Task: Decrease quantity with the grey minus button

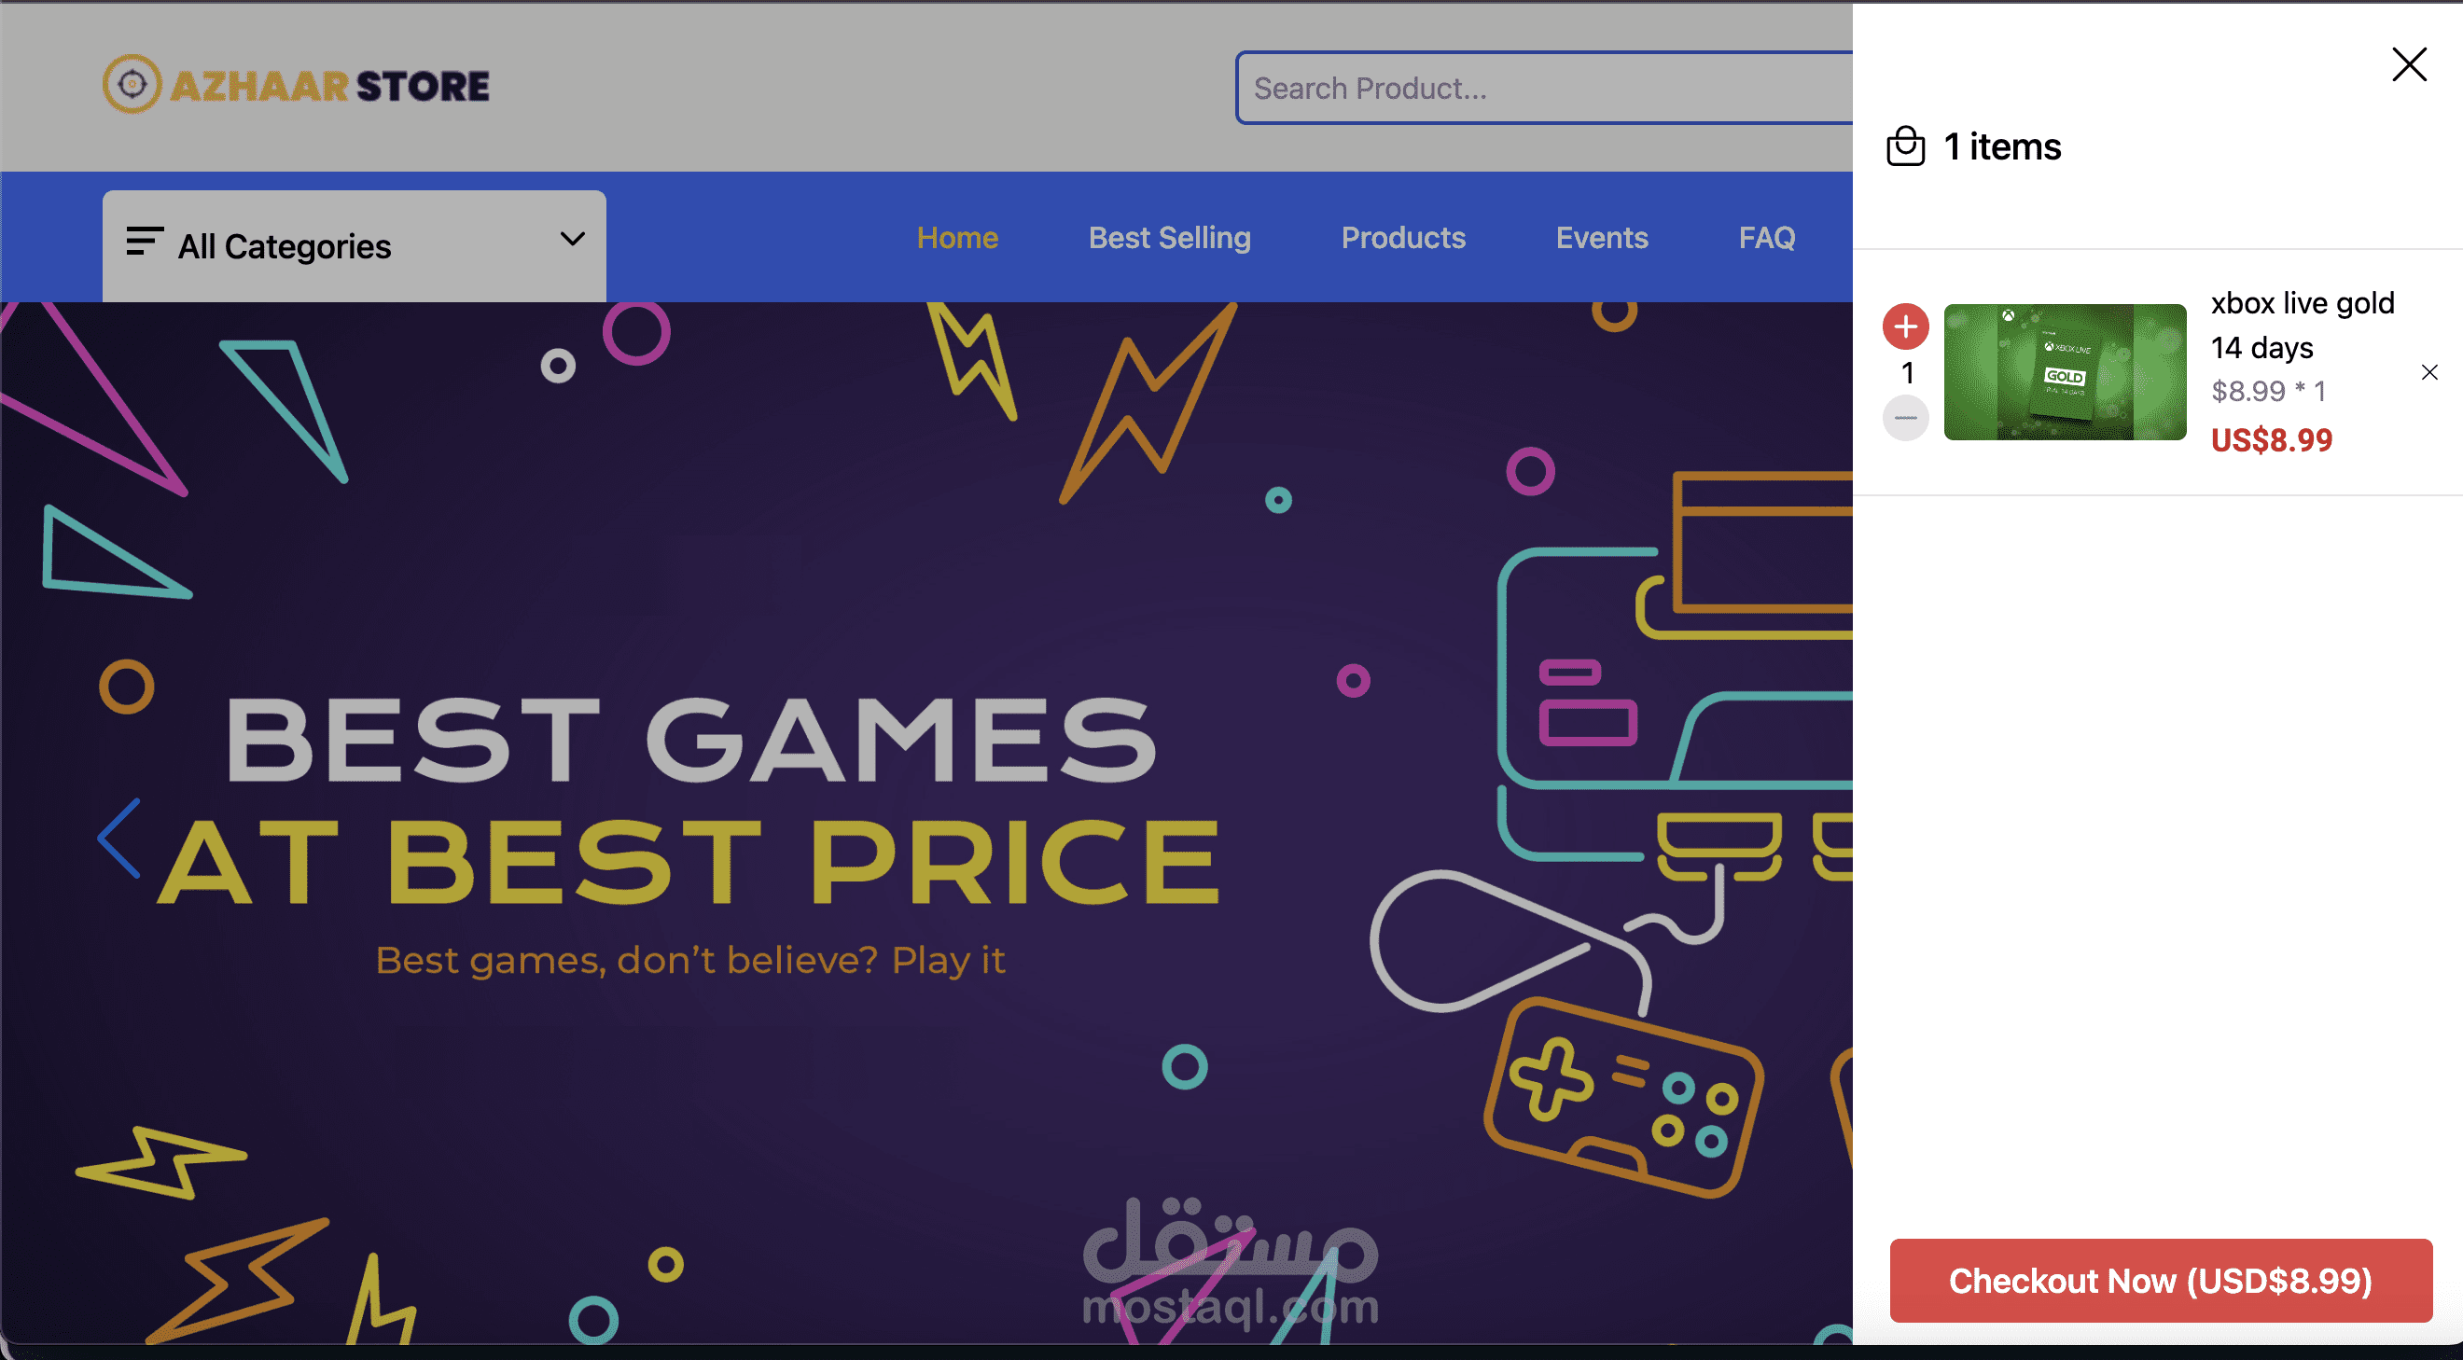Action: [1904, 418]
